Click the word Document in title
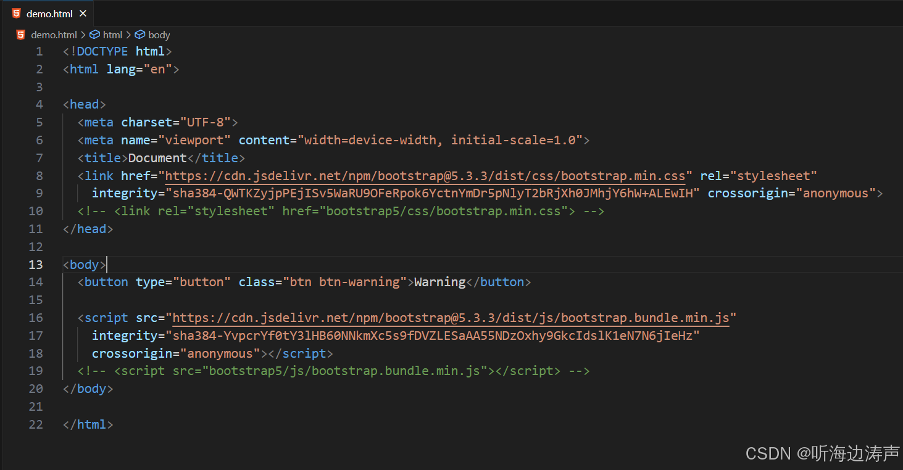This screenshot has height=470, width=903. point(157,158)
